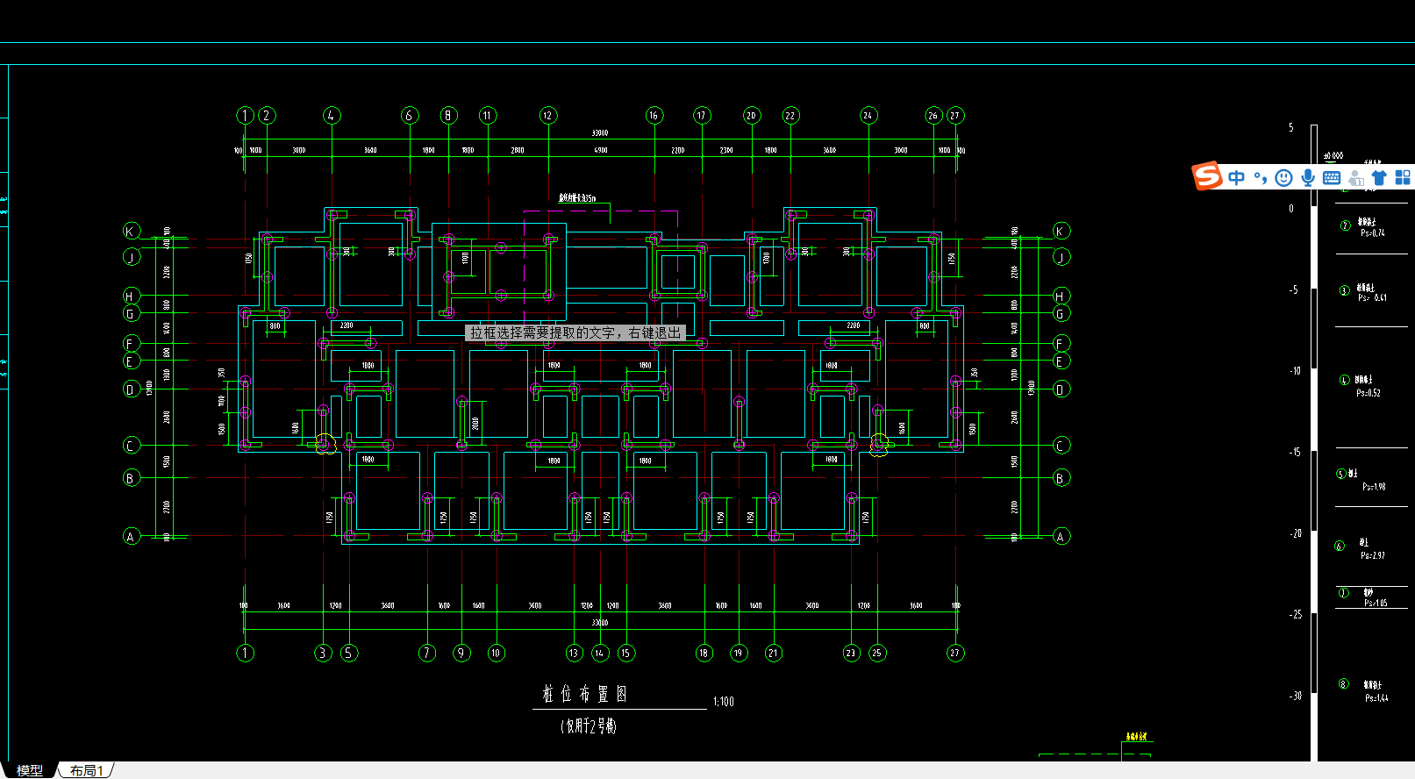Switch to the 布局1 layout tab
This screenshot has height=779, width=1415.
pyautogui.click(x=87, y=770)
